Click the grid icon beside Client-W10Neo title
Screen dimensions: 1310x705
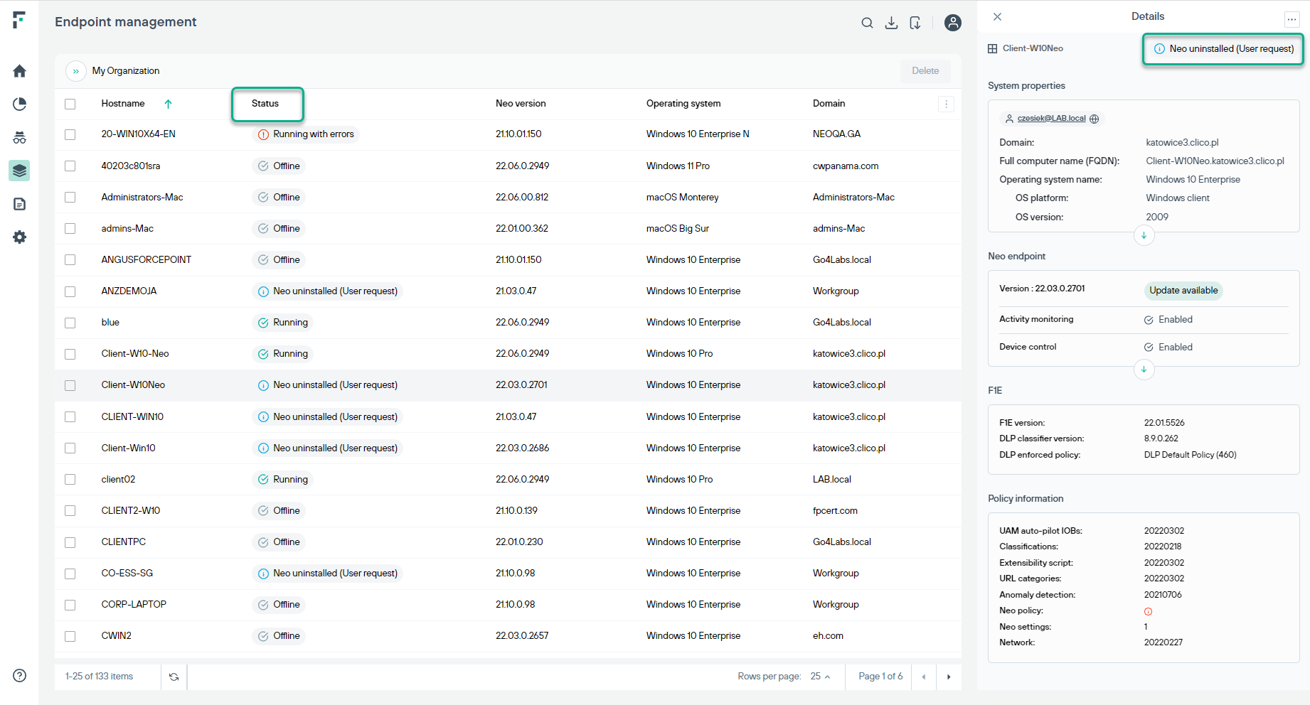[992, 48]
